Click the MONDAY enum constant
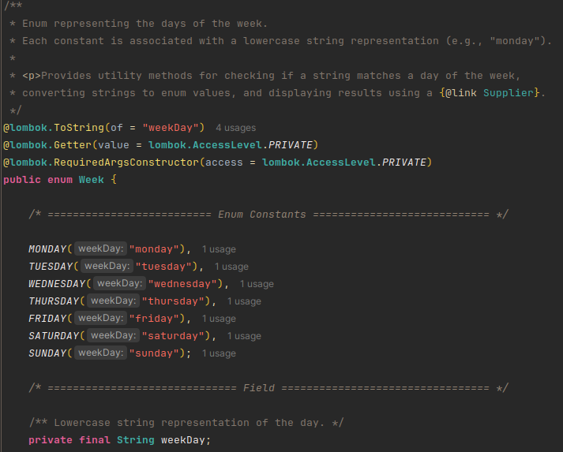Viewport: 563px width, 452px height. tap(47, 249)
